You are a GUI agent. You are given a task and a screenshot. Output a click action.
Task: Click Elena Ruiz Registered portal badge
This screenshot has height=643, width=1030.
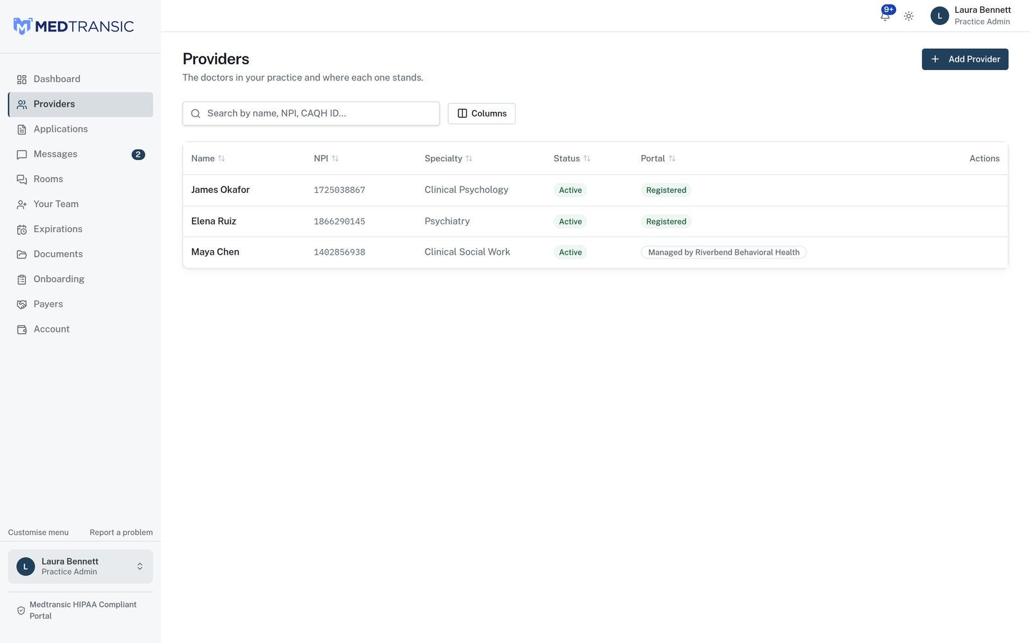click(x=666, y=222)
